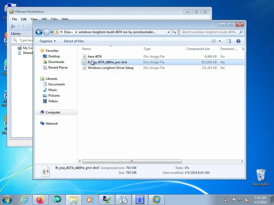Viewport: 274px width, 205px height.
Task: Open the Start menu
Action: 7,200
